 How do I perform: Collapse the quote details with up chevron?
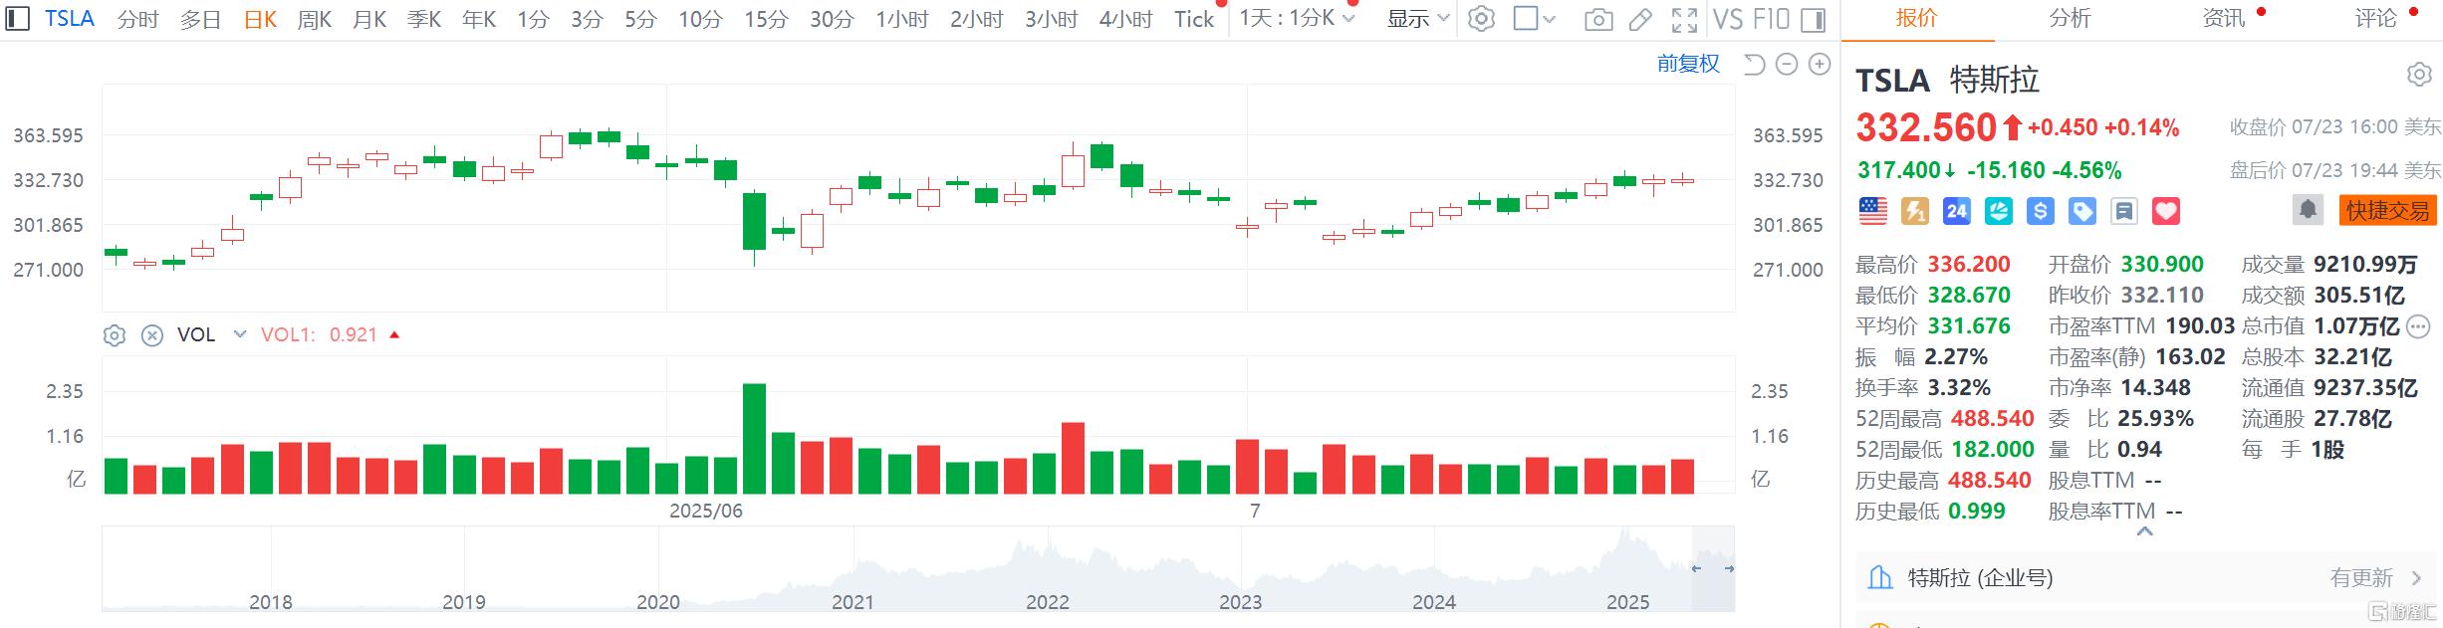2145,532
